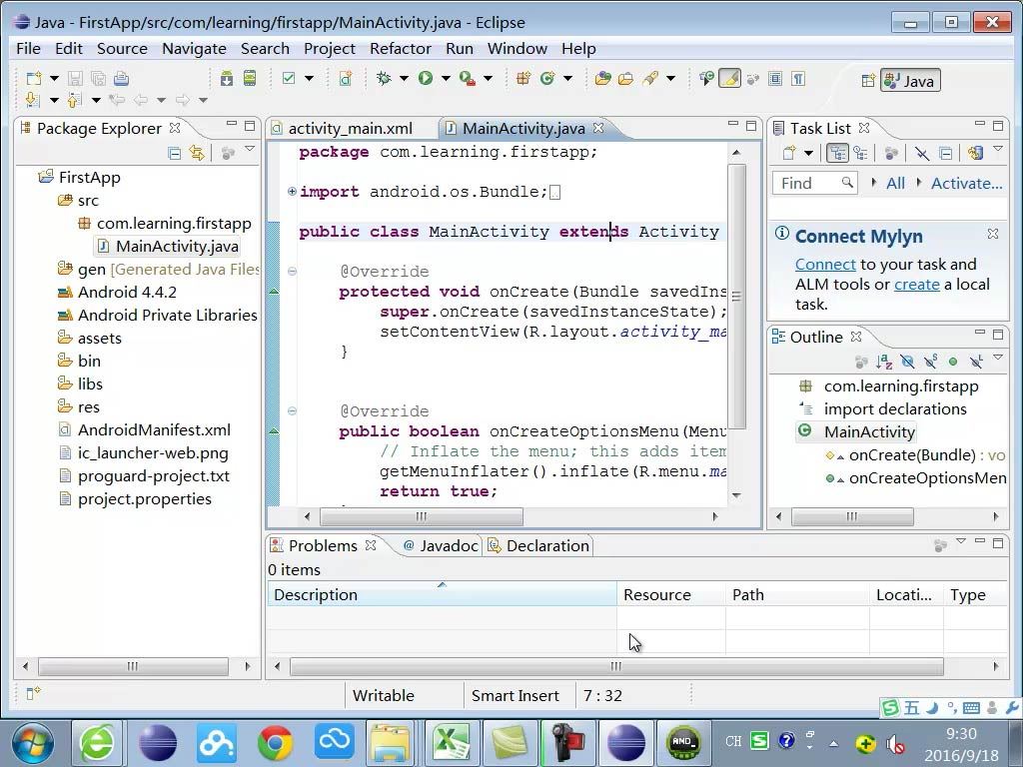Click the Connect link in Mylyn panel
The width and height of the screenshot is (1023, 767).
825,265
